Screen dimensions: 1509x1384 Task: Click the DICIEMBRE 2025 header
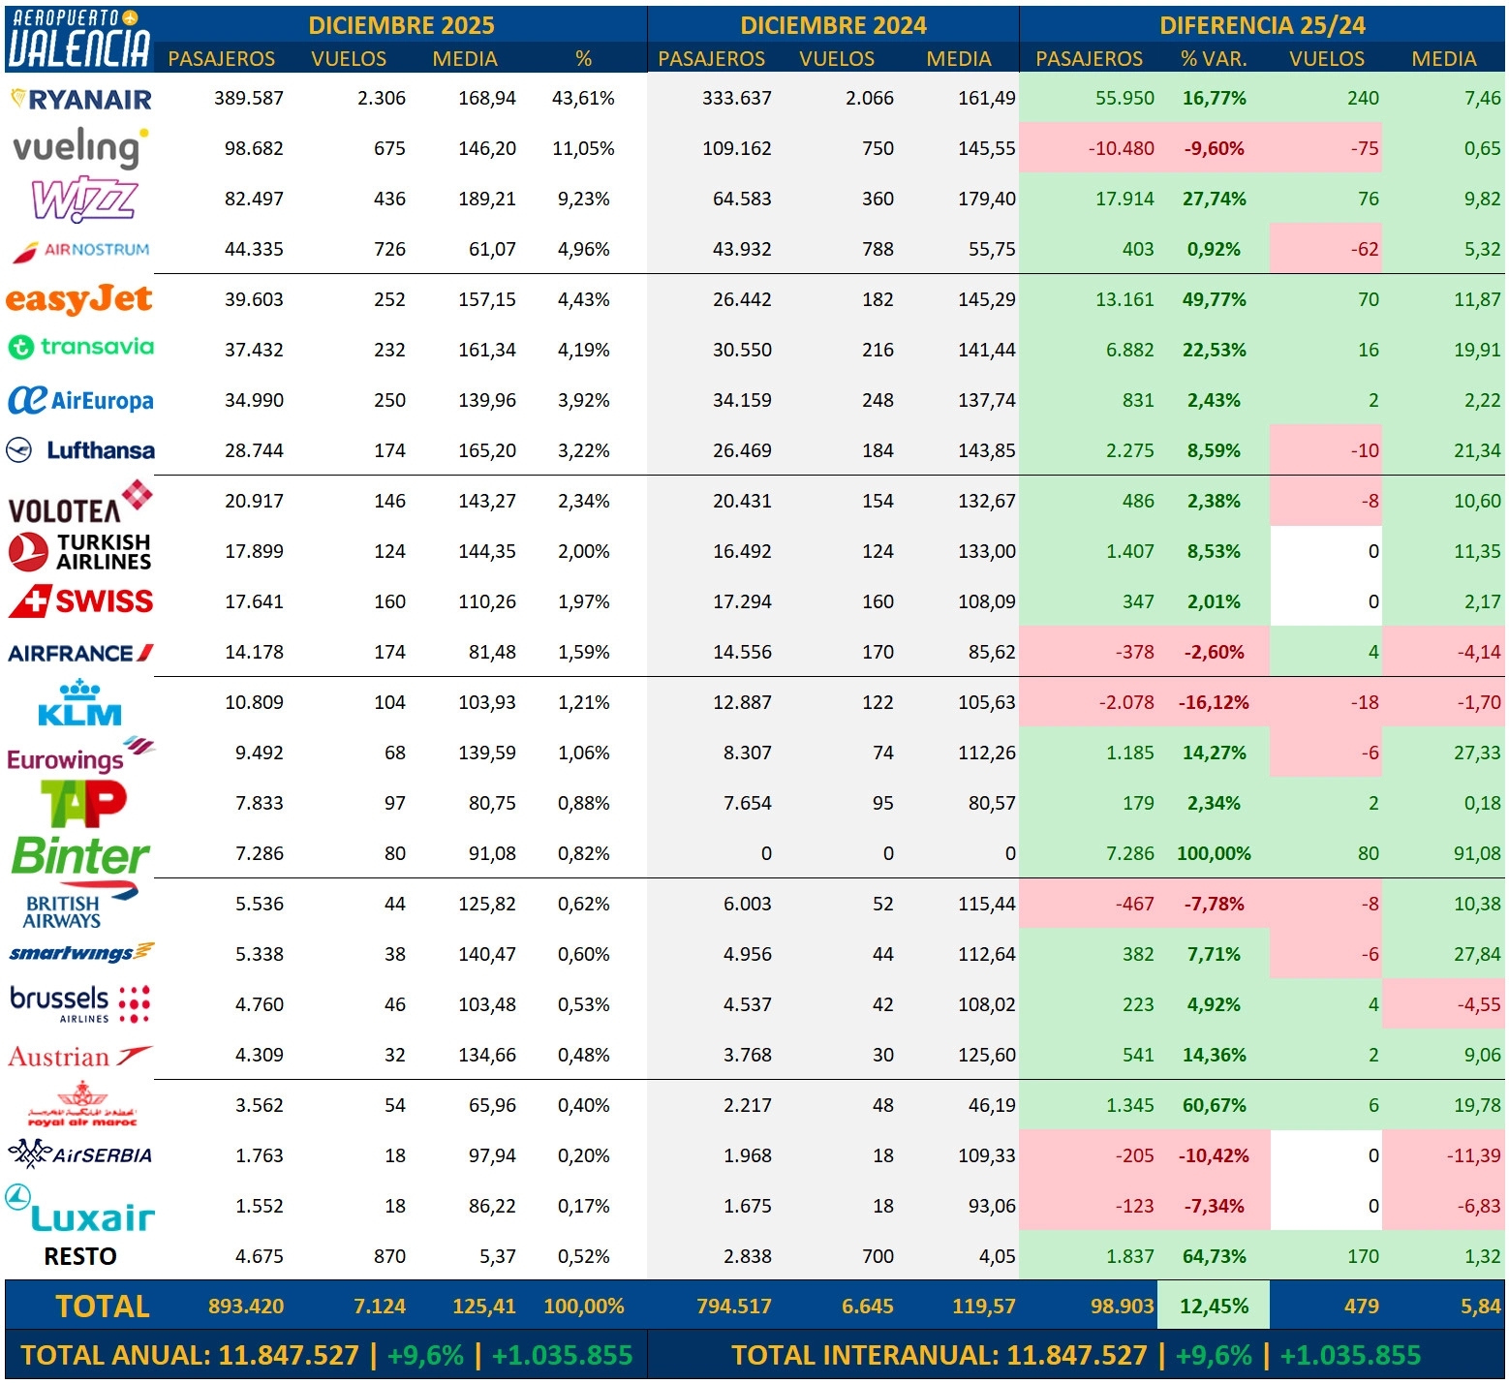click(x=401, y=25)
